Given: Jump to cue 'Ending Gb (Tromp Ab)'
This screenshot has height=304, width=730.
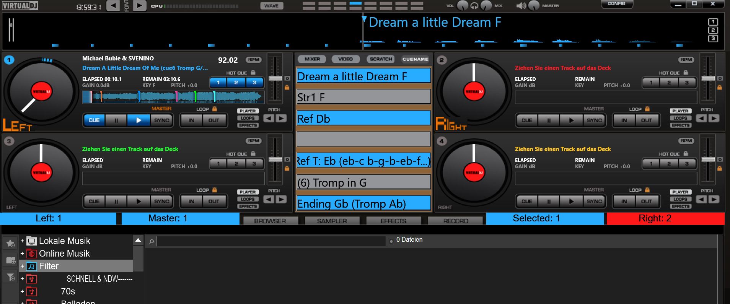Looking at the screenshot, I should (x=364, y=203).
